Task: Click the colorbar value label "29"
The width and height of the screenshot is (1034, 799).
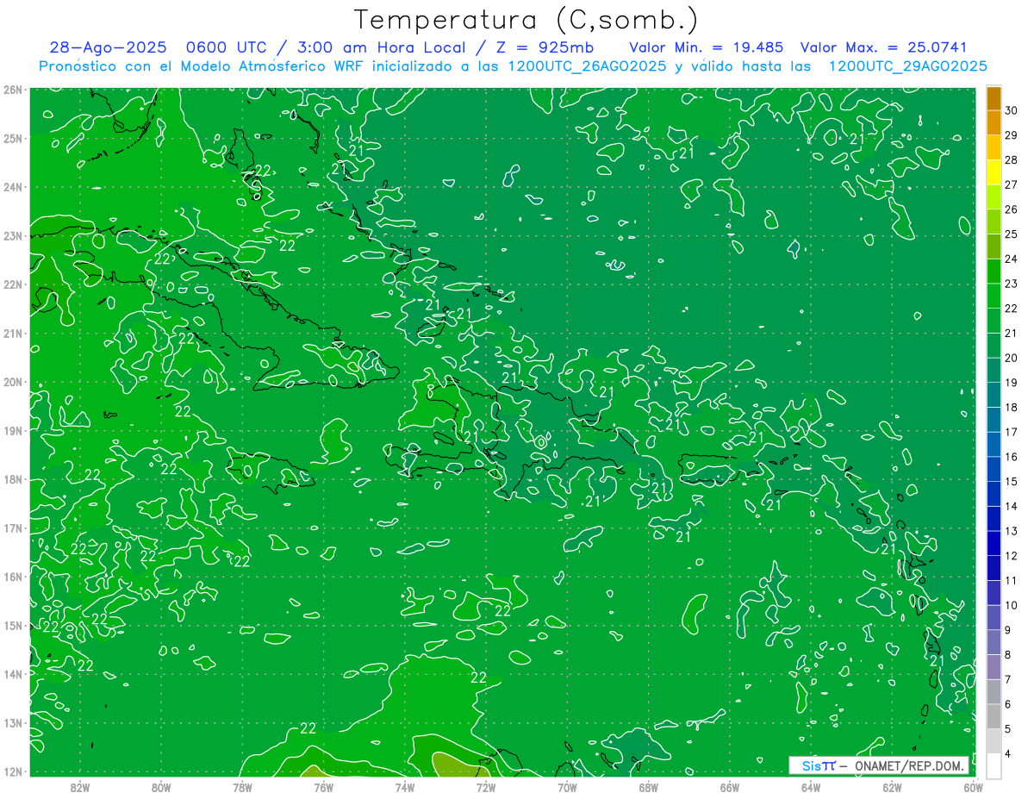Action: tap(1011, 134)
